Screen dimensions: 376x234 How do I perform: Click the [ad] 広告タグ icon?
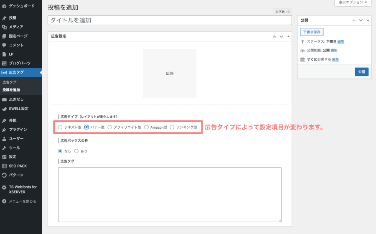click(4, 72)
